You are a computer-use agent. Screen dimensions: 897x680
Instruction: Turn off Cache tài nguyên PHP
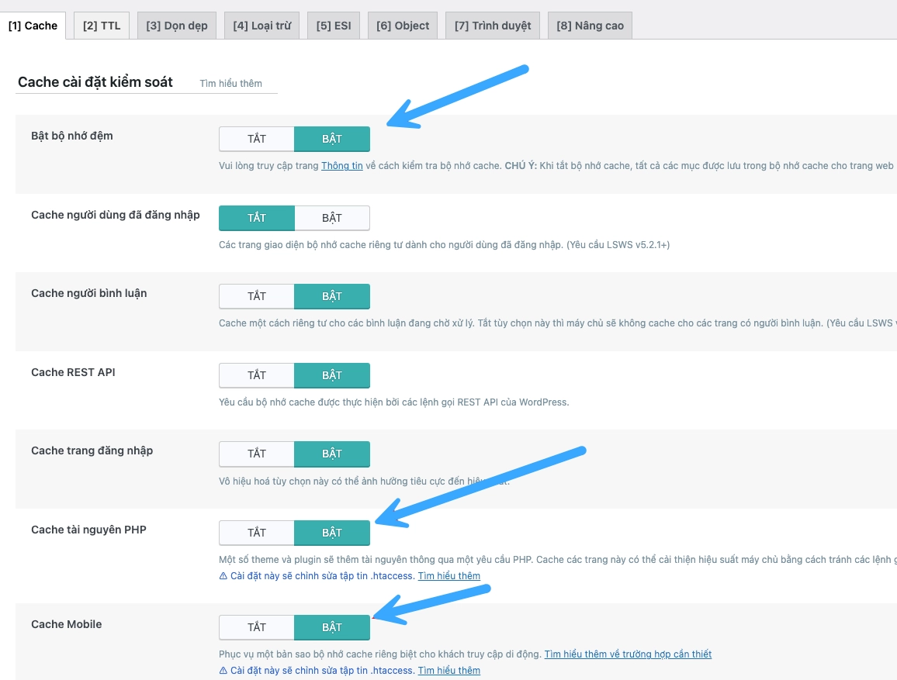click(256, 533)
